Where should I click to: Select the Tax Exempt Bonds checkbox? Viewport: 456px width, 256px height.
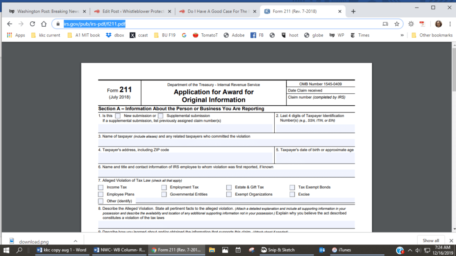(x=292, y=187)
